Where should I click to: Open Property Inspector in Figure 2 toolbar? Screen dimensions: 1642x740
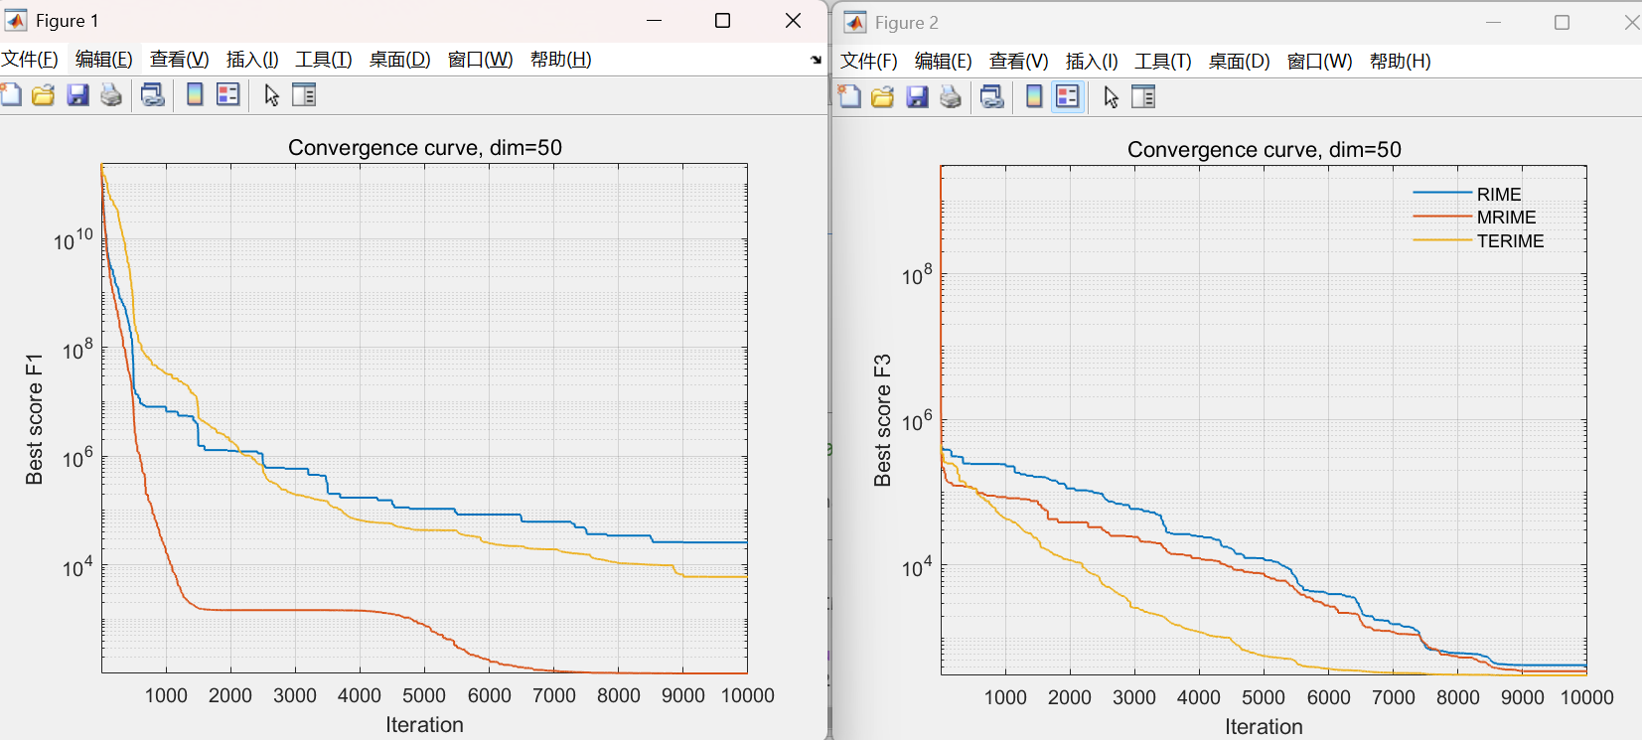[1143, 97]
